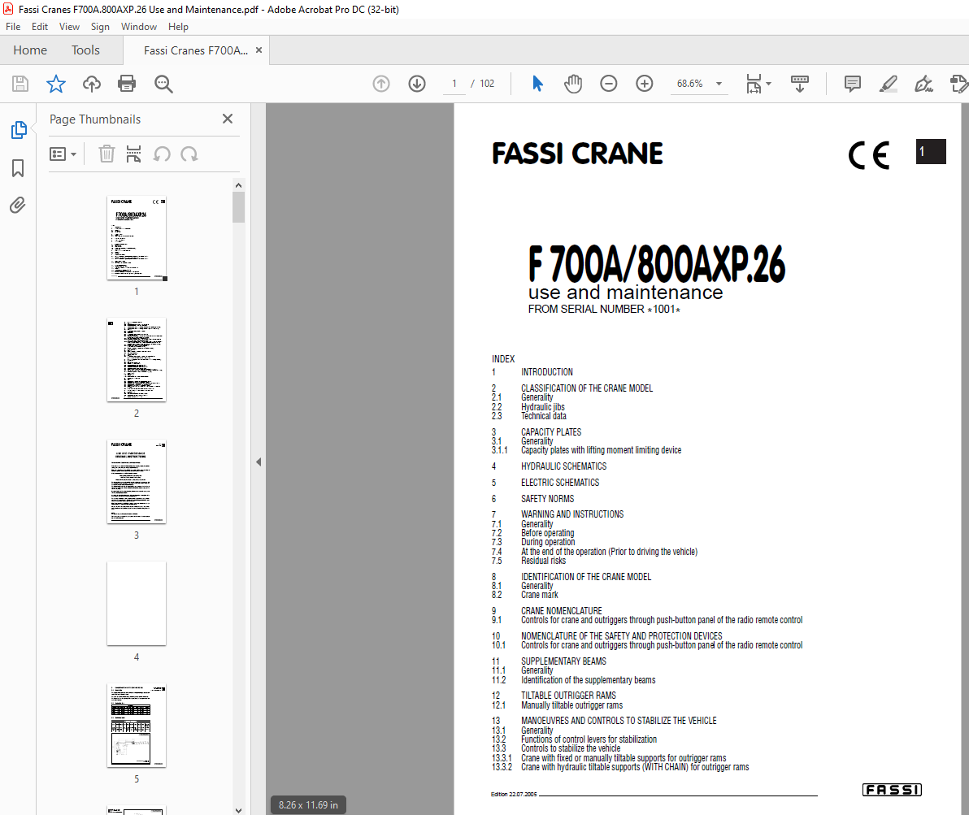This screenshot has height=815, width=969.
Task: Expand the fit page options arrow
Action: [x=769, y=84]
